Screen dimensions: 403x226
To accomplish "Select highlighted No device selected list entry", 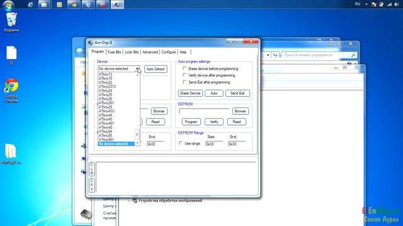I will pyautogui.click(x=116, y=144).
